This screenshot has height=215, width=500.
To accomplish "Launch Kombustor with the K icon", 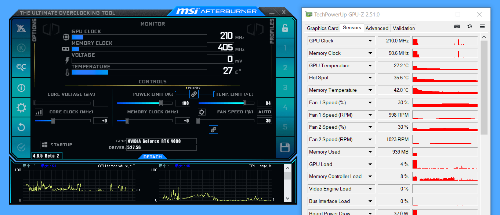I will [21, 48].
